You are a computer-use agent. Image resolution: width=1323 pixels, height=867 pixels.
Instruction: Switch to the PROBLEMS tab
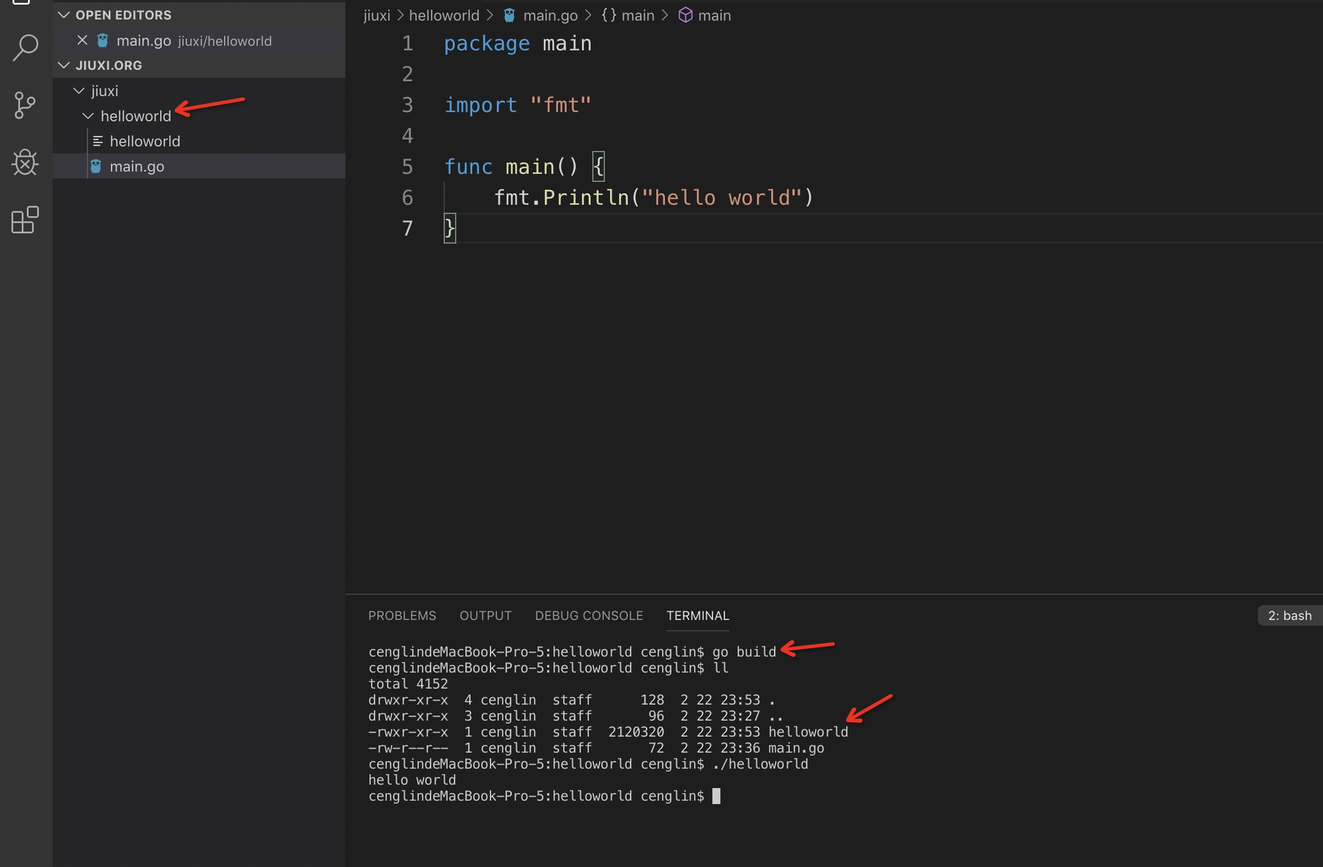point(402,615)
